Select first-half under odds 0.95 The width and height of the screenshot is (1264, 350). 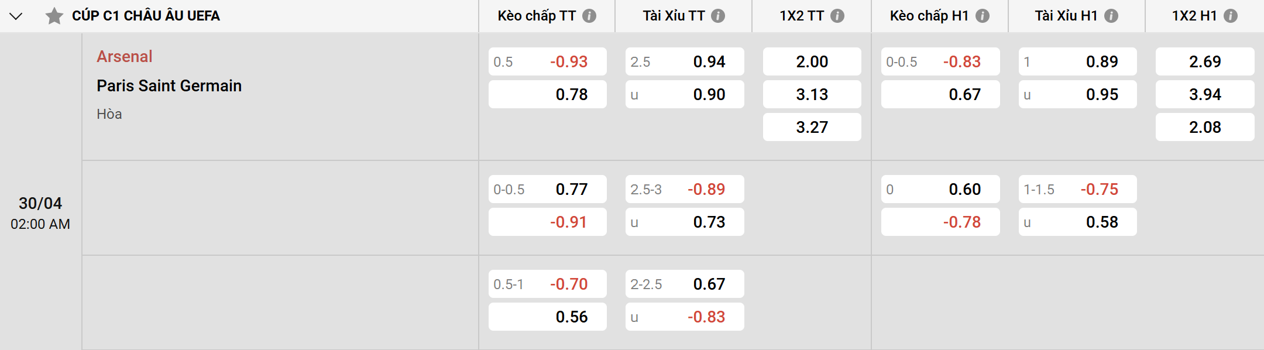tap(1077, 94)
